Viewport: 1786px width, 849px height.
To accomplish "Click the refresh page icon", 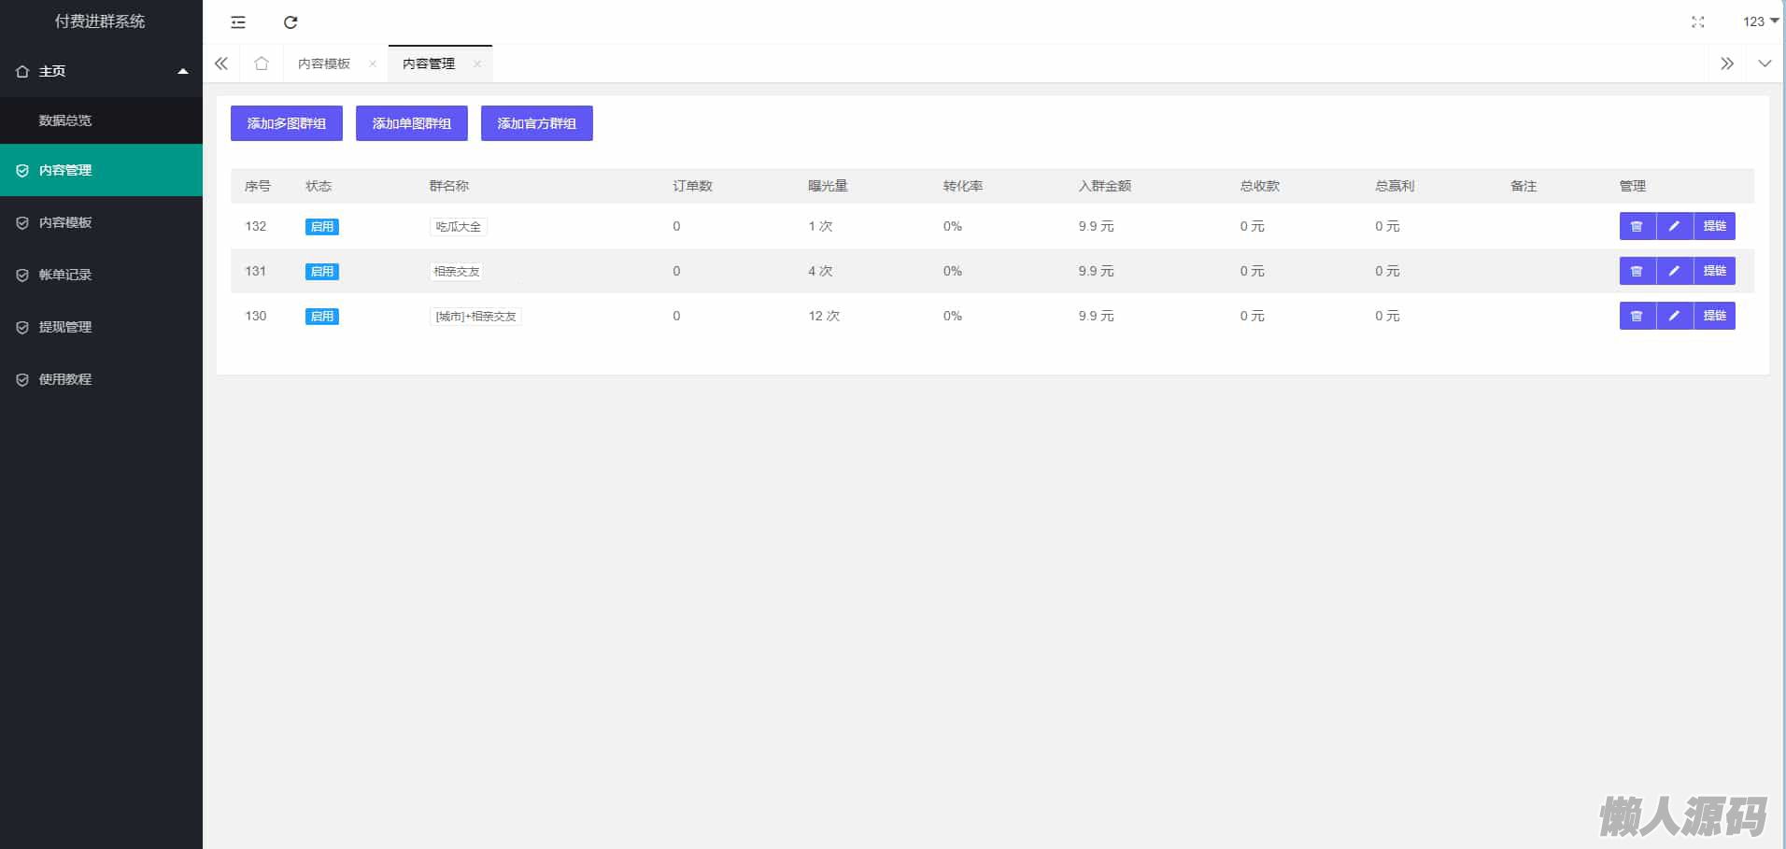I will [291, 22].
